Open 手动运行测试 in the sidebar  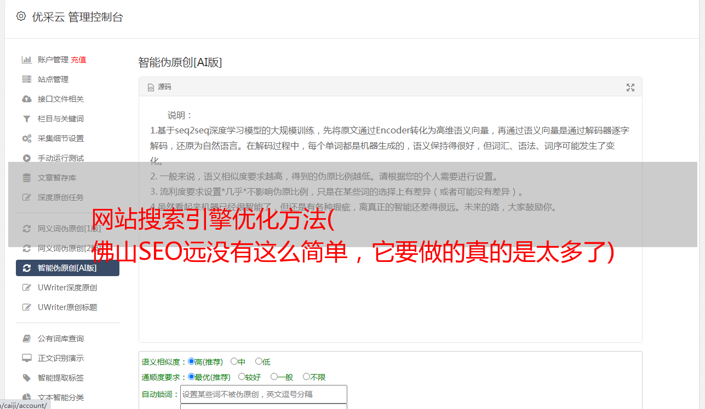tap(61, 158)
